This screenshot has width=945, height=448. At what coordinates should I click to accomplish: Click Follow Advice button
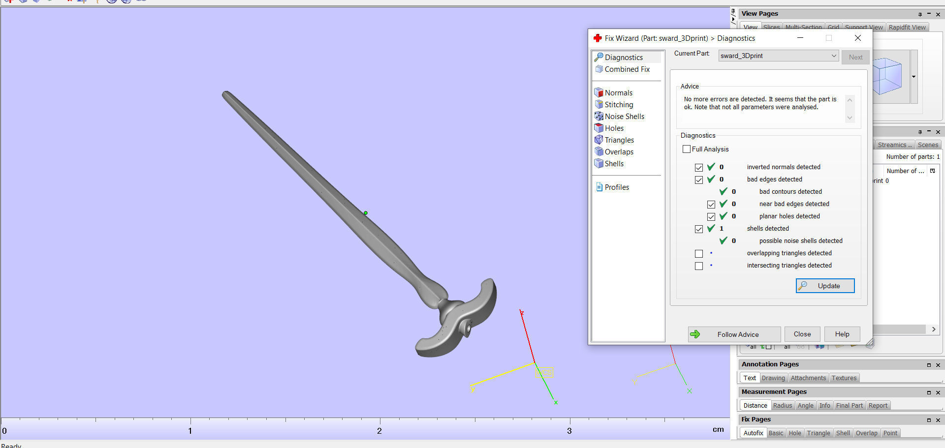[x=734, y=334]
